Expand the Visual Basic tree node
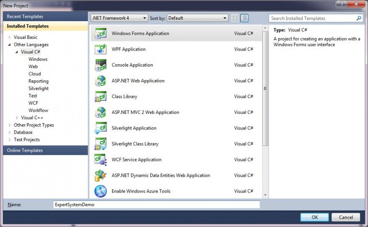The image size is (368, 227). pos(10,37)
